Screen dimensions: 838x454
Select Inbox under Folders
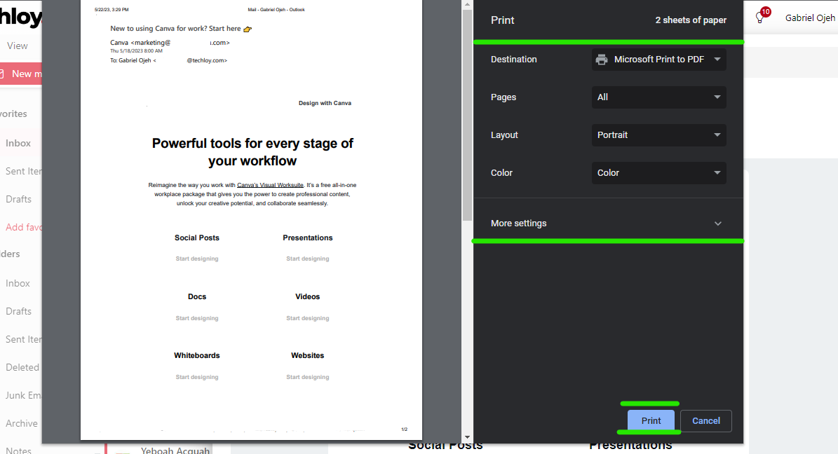tap(18, 283)
